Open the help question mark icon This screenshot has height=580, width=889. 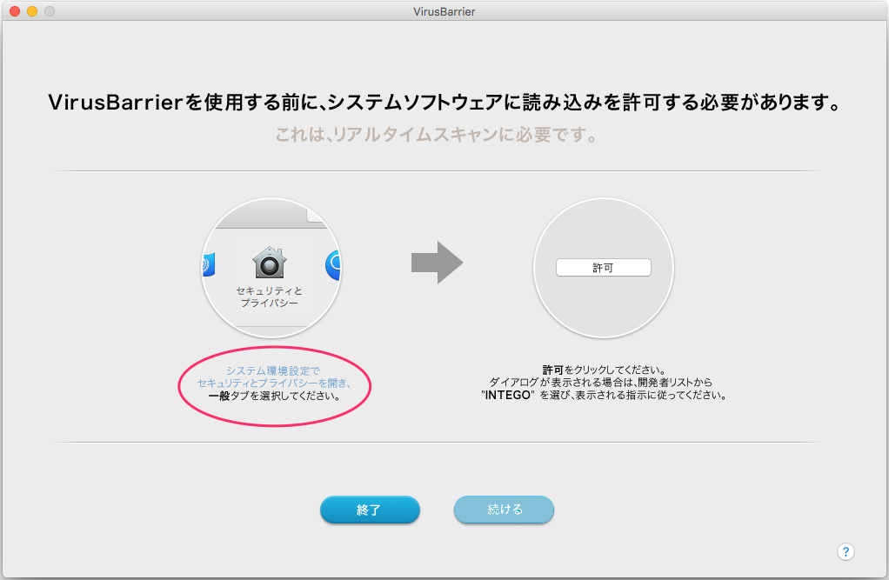tap(846, 551)
